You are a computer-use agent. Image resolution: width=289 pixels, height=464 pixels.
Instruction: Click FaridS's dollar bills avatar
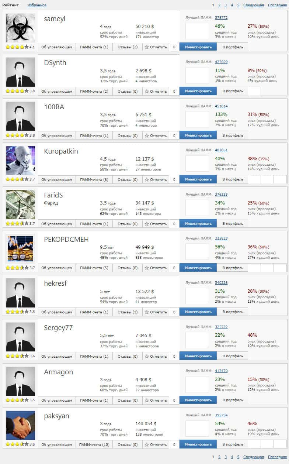[x=21, y=204]
